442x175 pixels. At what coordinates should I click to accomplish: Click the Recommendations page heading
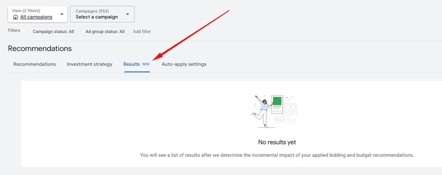point(40,48)
